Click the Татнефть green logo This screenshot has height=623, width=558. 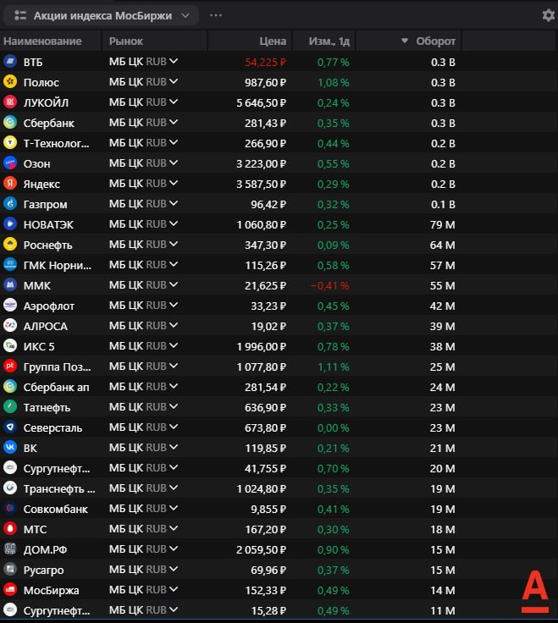(x=10, y=406)
